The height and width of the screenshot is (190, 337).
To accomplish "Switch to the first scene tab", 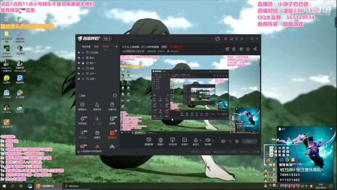I will click(86, 46).
